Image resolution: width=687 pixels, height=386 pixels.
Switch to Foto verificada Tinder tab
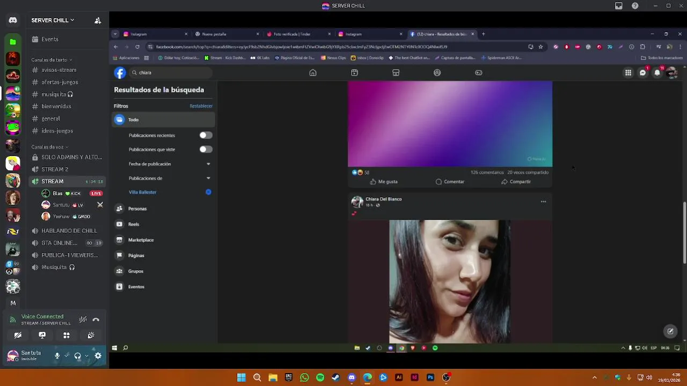(299, 34)
